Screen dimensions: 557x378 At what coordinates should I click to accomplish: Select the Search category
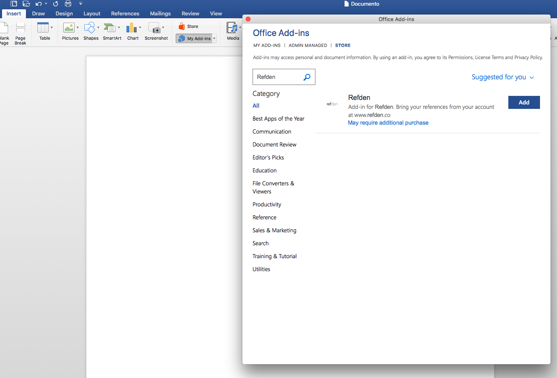261,243
